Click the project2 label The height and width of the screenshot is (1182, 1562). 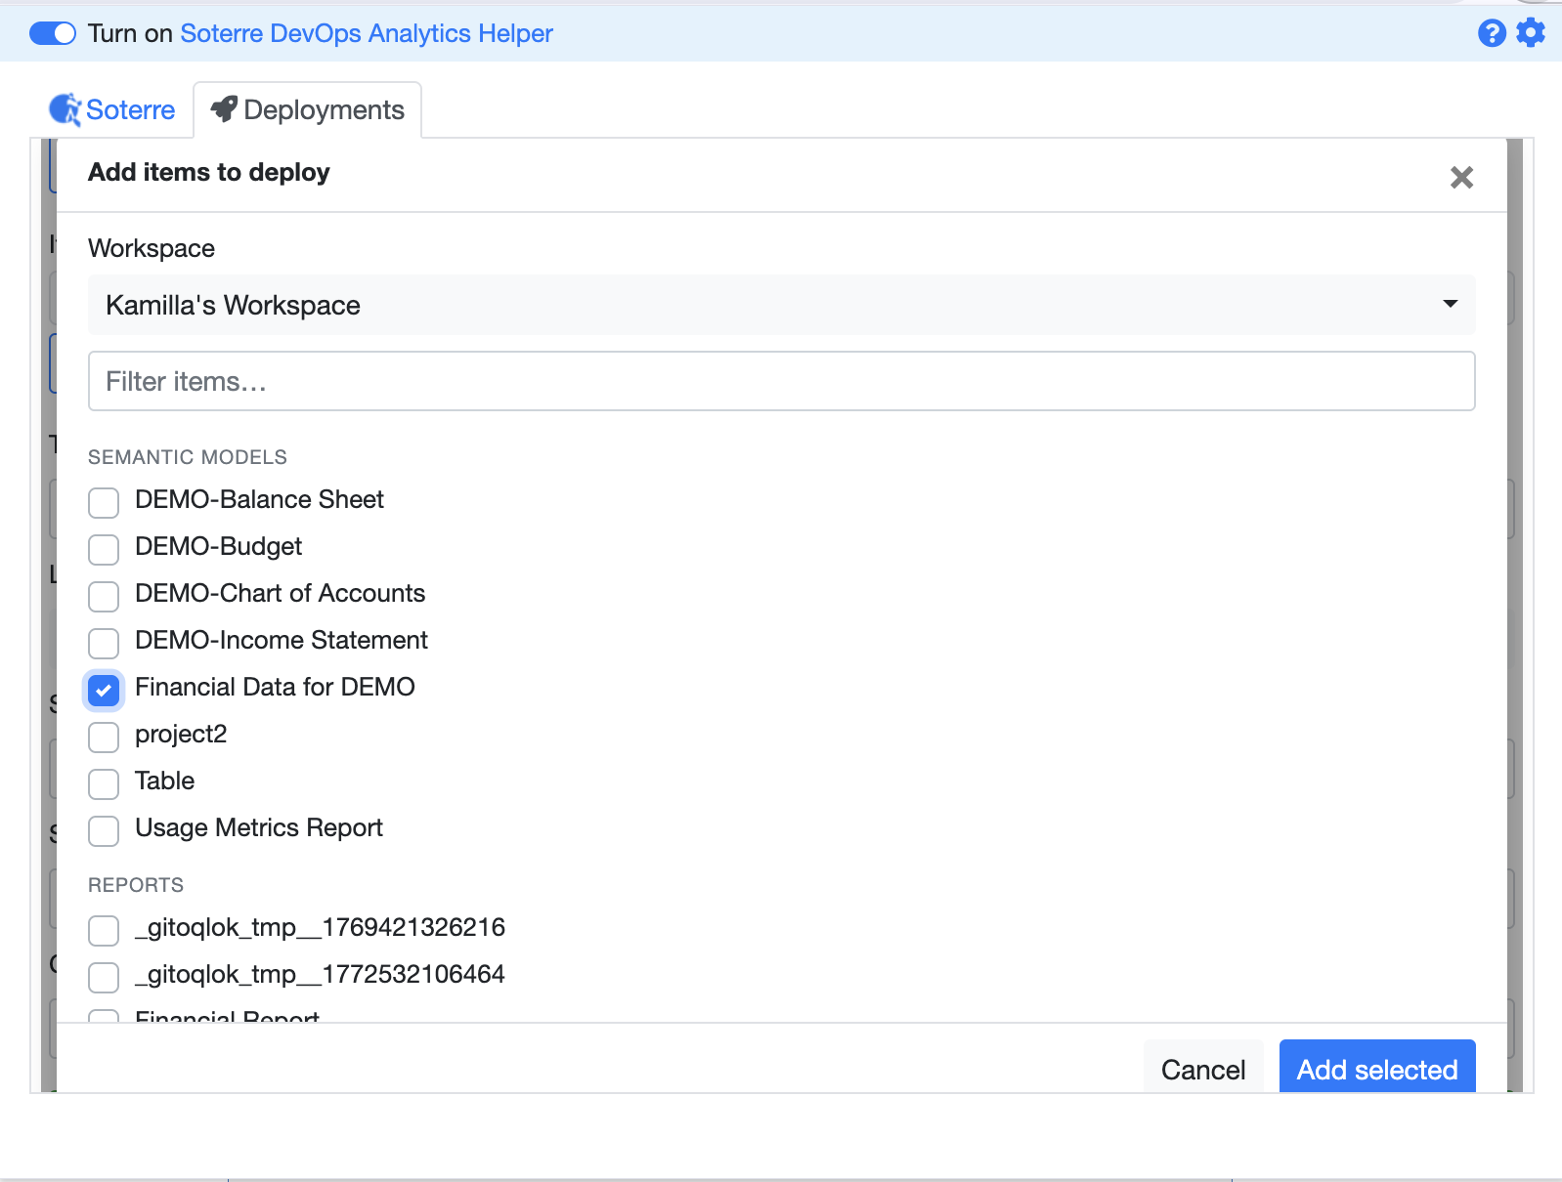click(x=181, y=734)
